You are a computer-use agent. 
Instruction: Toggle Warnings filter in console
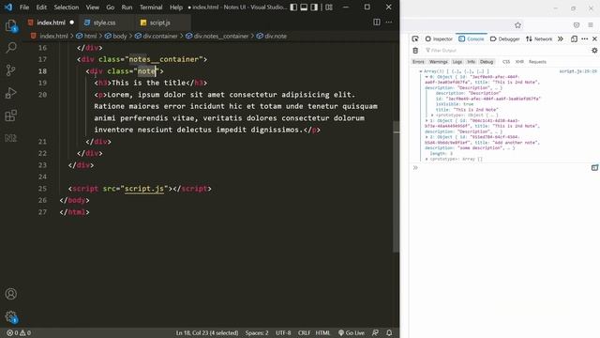tap(439, 62)
